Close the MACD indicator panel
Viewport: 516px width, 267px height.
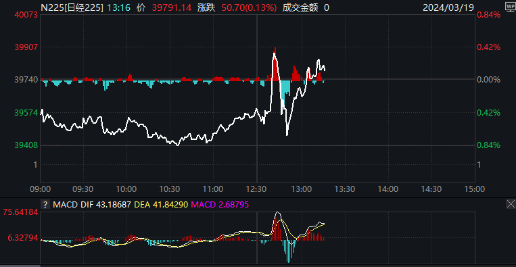point(511,204)
